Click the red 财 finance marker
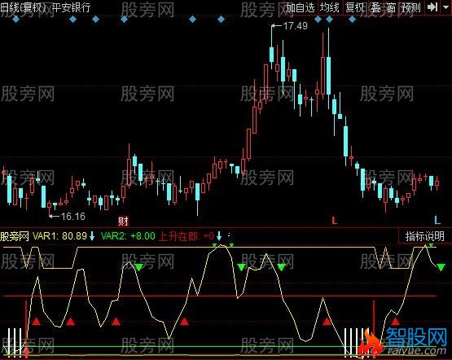Viewport: 452px width, 360px height. pyautogui.click(x=123, y=222)
